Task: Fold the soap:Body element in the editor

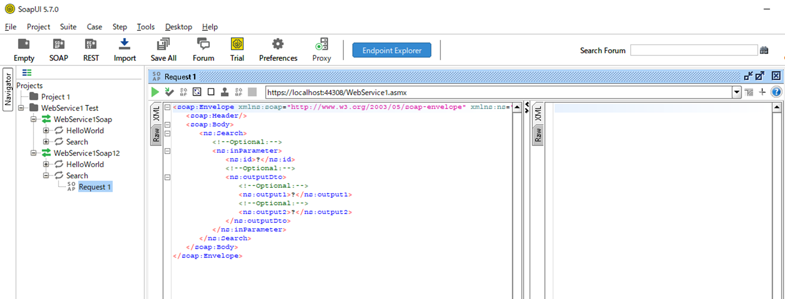Action: click(x=167, y=124)
